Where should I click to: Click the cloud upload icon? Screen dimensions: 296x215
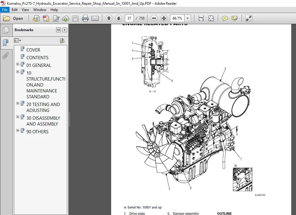pyautogui.click(x=66, y=18)
